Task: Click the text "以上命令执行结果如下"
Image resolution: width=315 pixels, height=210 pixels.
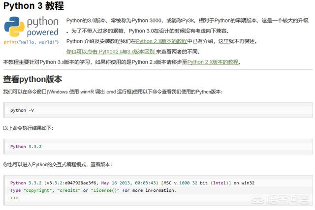Action: coord(29,128)
